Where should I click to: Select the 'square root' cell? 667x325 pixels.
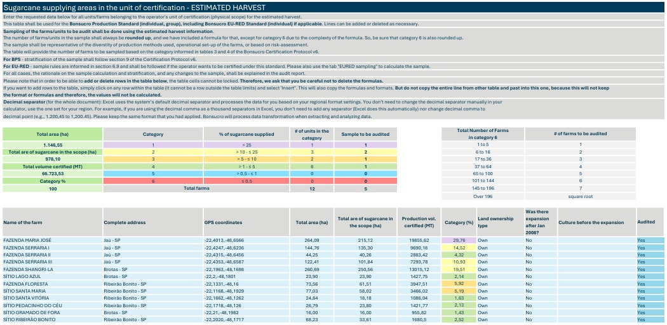pyautogui.click(x=581, y=197)
